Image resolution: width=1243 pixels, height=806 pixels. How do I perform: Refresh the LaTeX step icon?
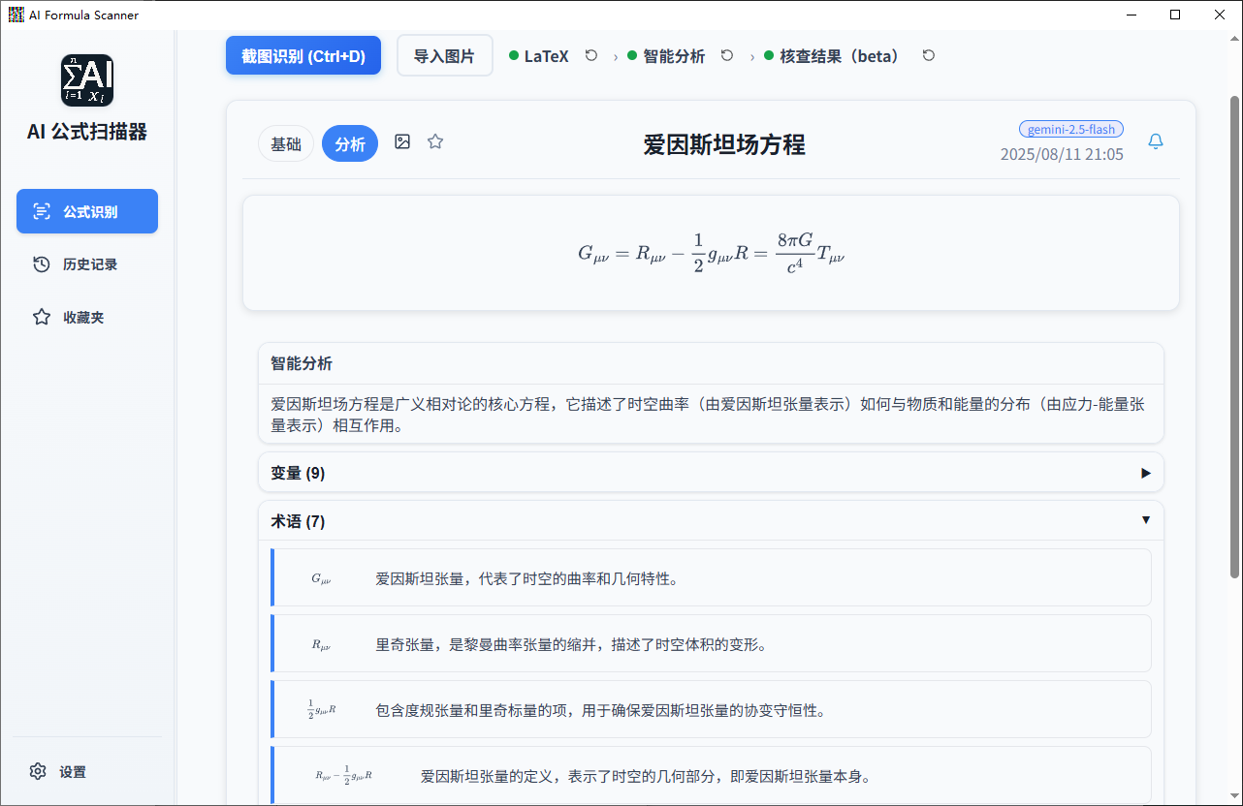pos(591,56)
